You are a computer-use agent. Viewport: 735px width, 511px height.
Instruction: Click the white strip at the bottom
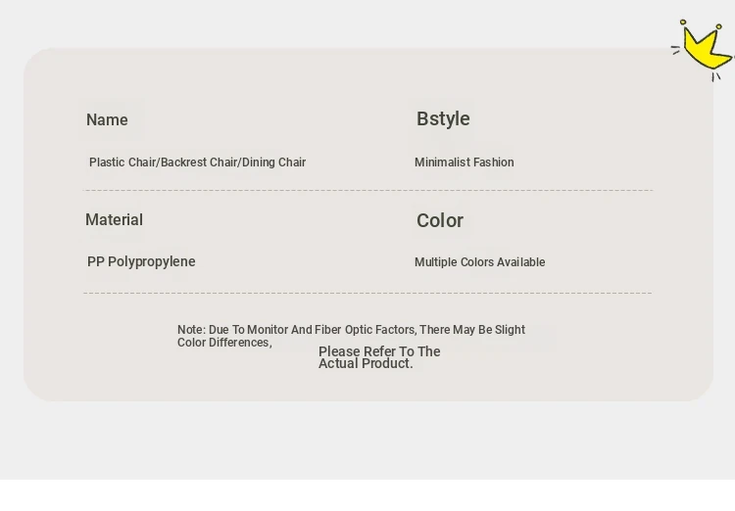pos(367,495)
